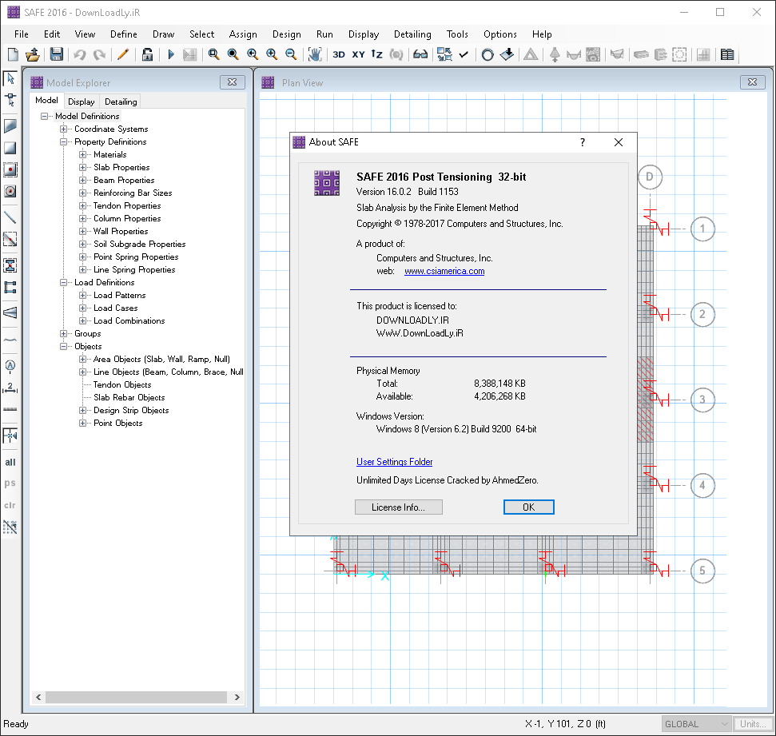Image resolution: width=776 pixels, height=736 pixels.
Task: Switch to the Detailing tab
Action: 120,101
